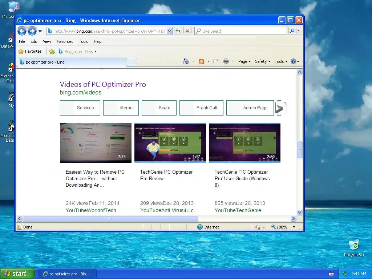Viewport: 372px width, 279px height.
Task: Click the vertical scrollbar thumb
Action: point(299,150)
